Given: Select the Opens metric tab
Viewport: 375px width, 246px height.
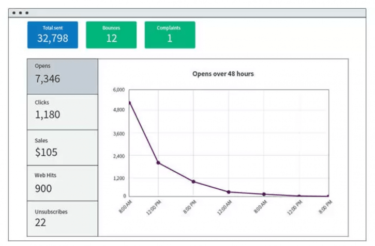Looking at the screenshot, I should point(62,76).
